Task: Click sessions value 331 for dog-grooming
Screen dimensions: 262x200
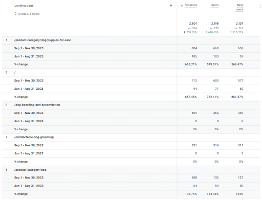Action: point(194,145)
